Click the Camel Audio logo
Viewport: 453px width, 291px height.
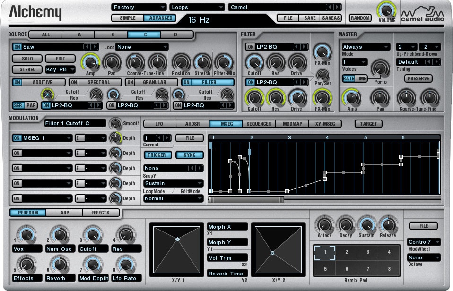tap(422, 14)
